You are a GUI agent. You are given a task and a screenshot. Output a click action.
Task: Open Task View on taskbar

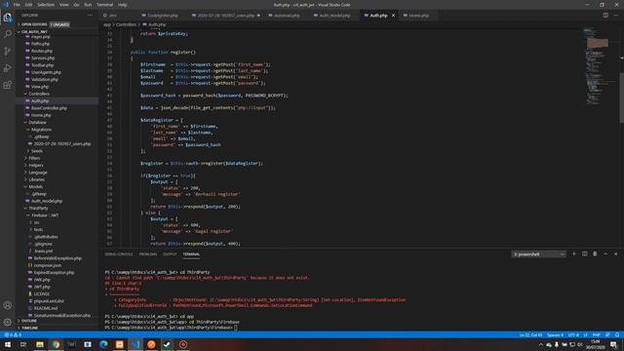[23, 344]
